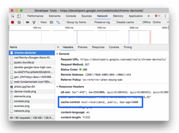
Task: Select css?family=Google+Sans request
Action: click(32, 58)
